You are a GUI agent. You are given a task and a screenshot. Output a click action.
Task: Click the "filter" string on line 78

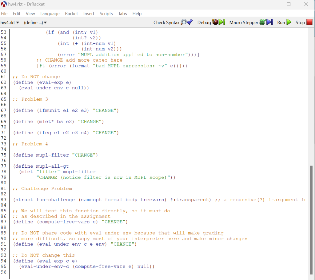coord(48,172)
